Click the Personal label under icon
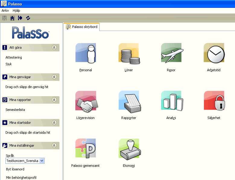This screenshot has width=235, height=180. pos(86,70)
